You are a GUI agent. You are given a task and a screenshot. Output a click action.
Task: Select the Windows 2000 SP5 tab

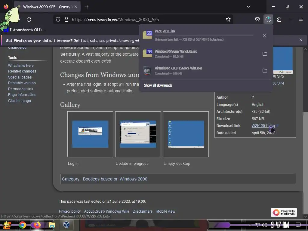pyautogui.click(x=47, y=7)
